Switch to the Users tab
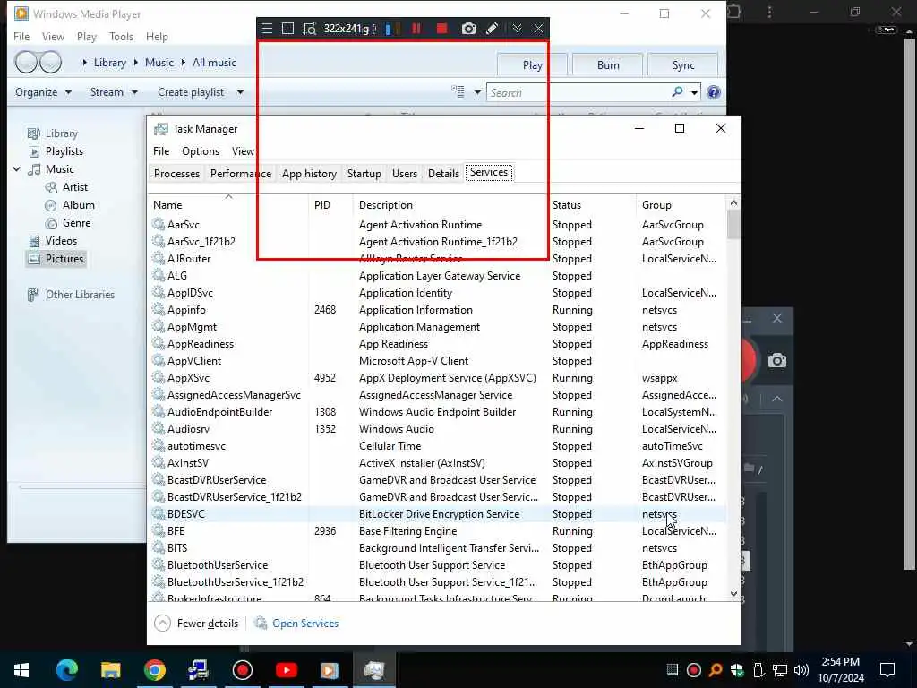917x688 pixels. pos(405,173)
